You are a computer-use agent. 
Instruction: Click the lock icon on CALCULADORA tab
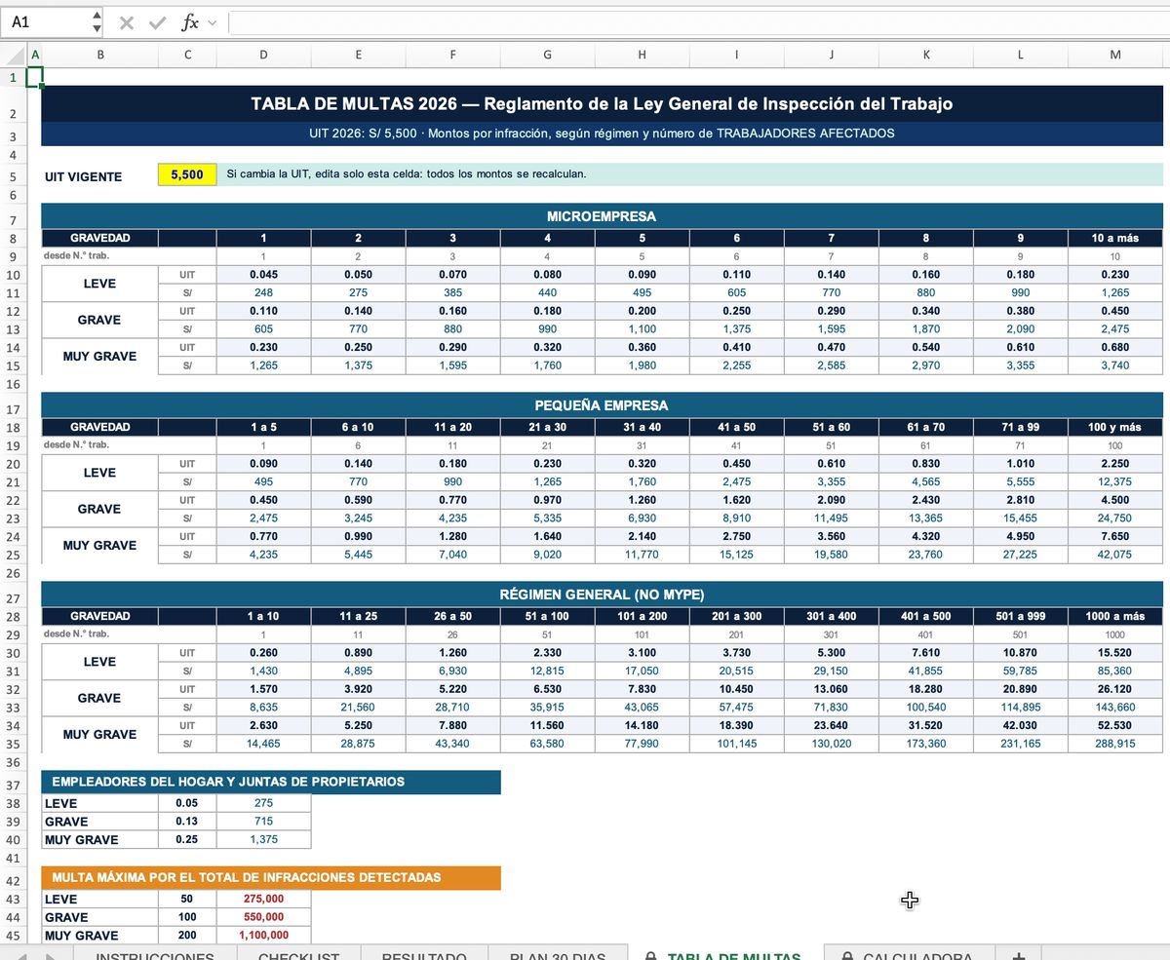pyautogui.click(x=847, y=957)
